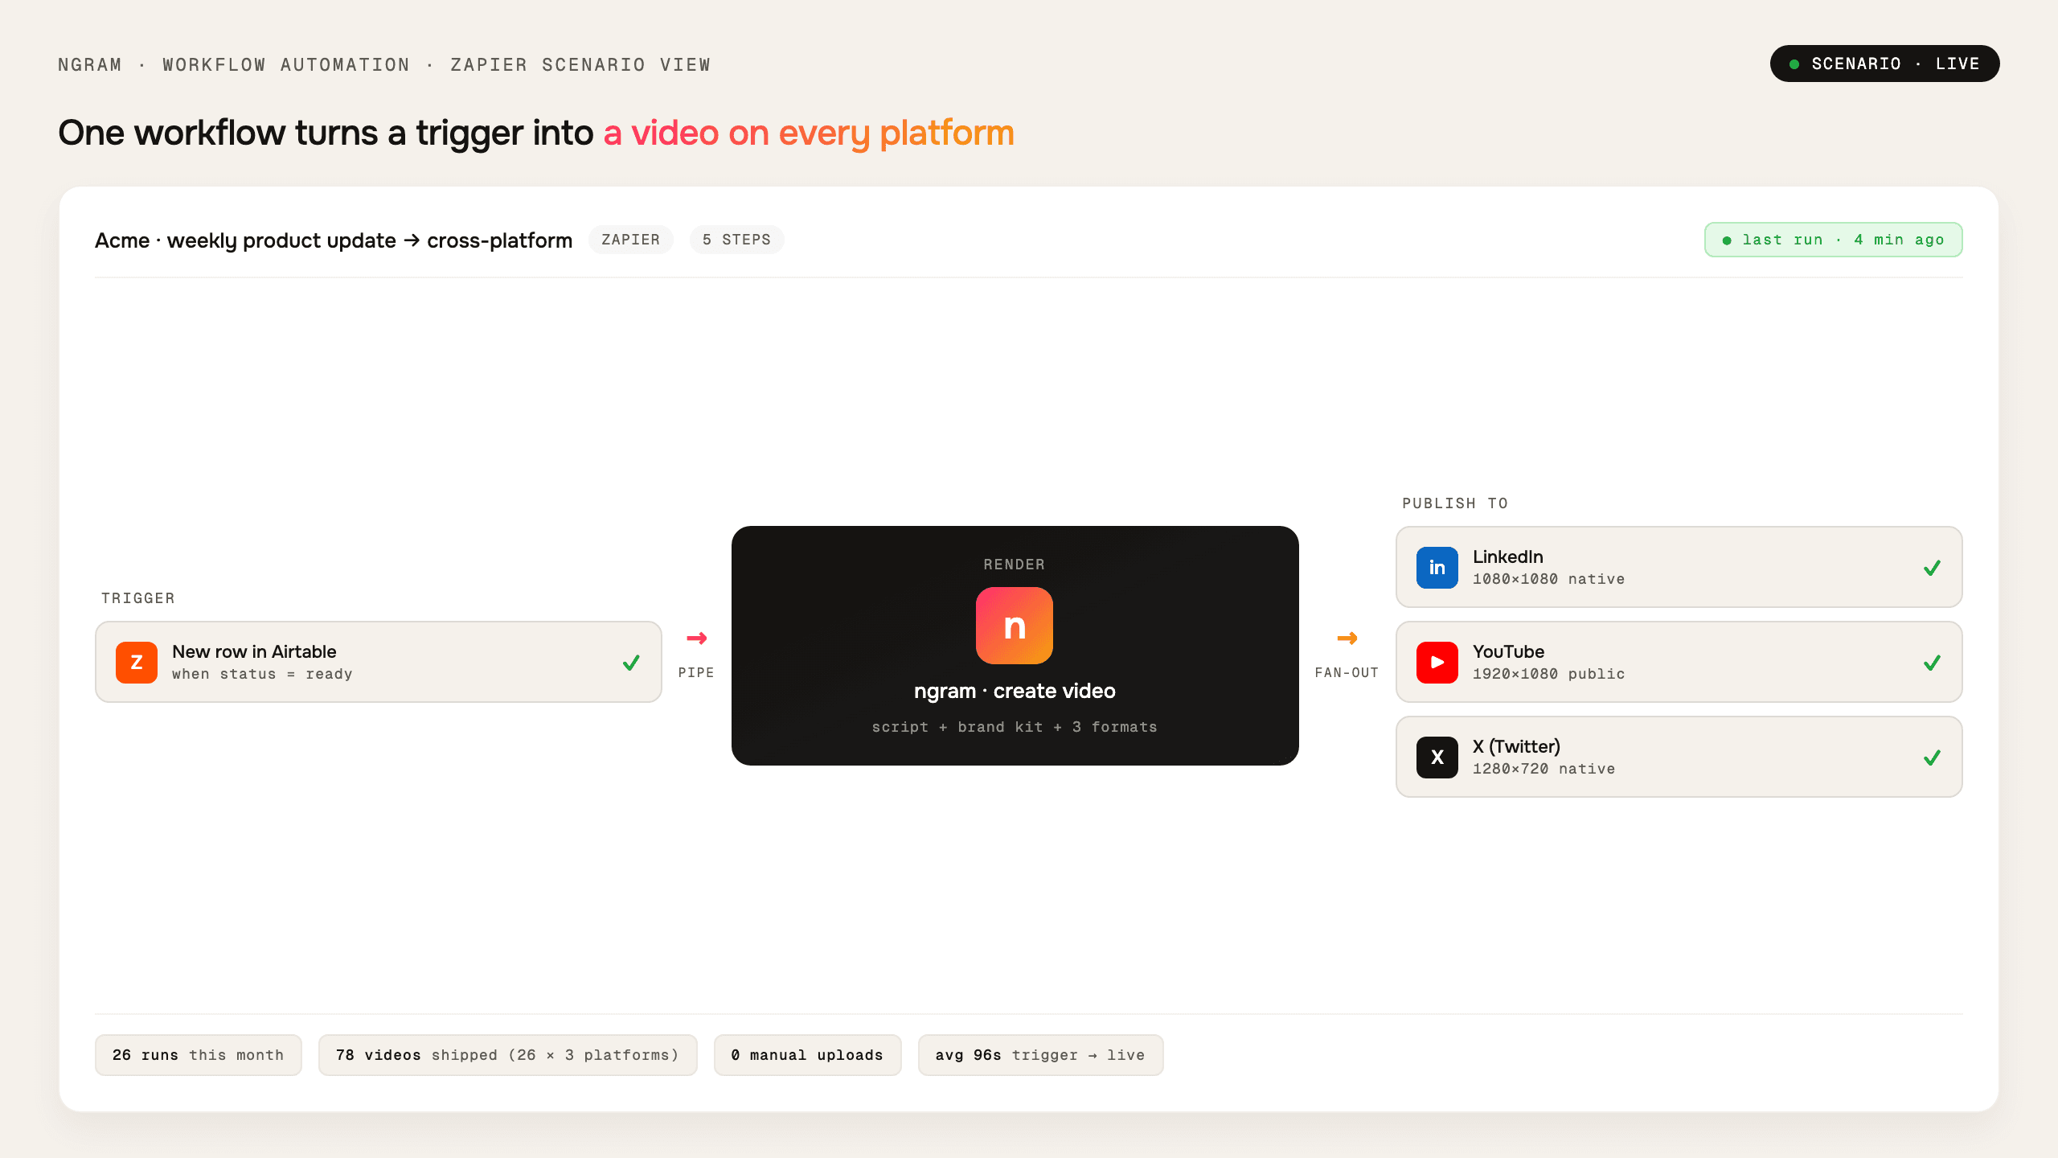Click the PUBLISH TO section label

click(x=1455, y=503)
